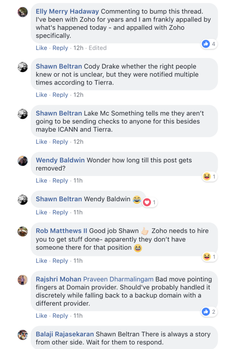Click the laughing reaction on Wendy Baldwin's comment

206,176
